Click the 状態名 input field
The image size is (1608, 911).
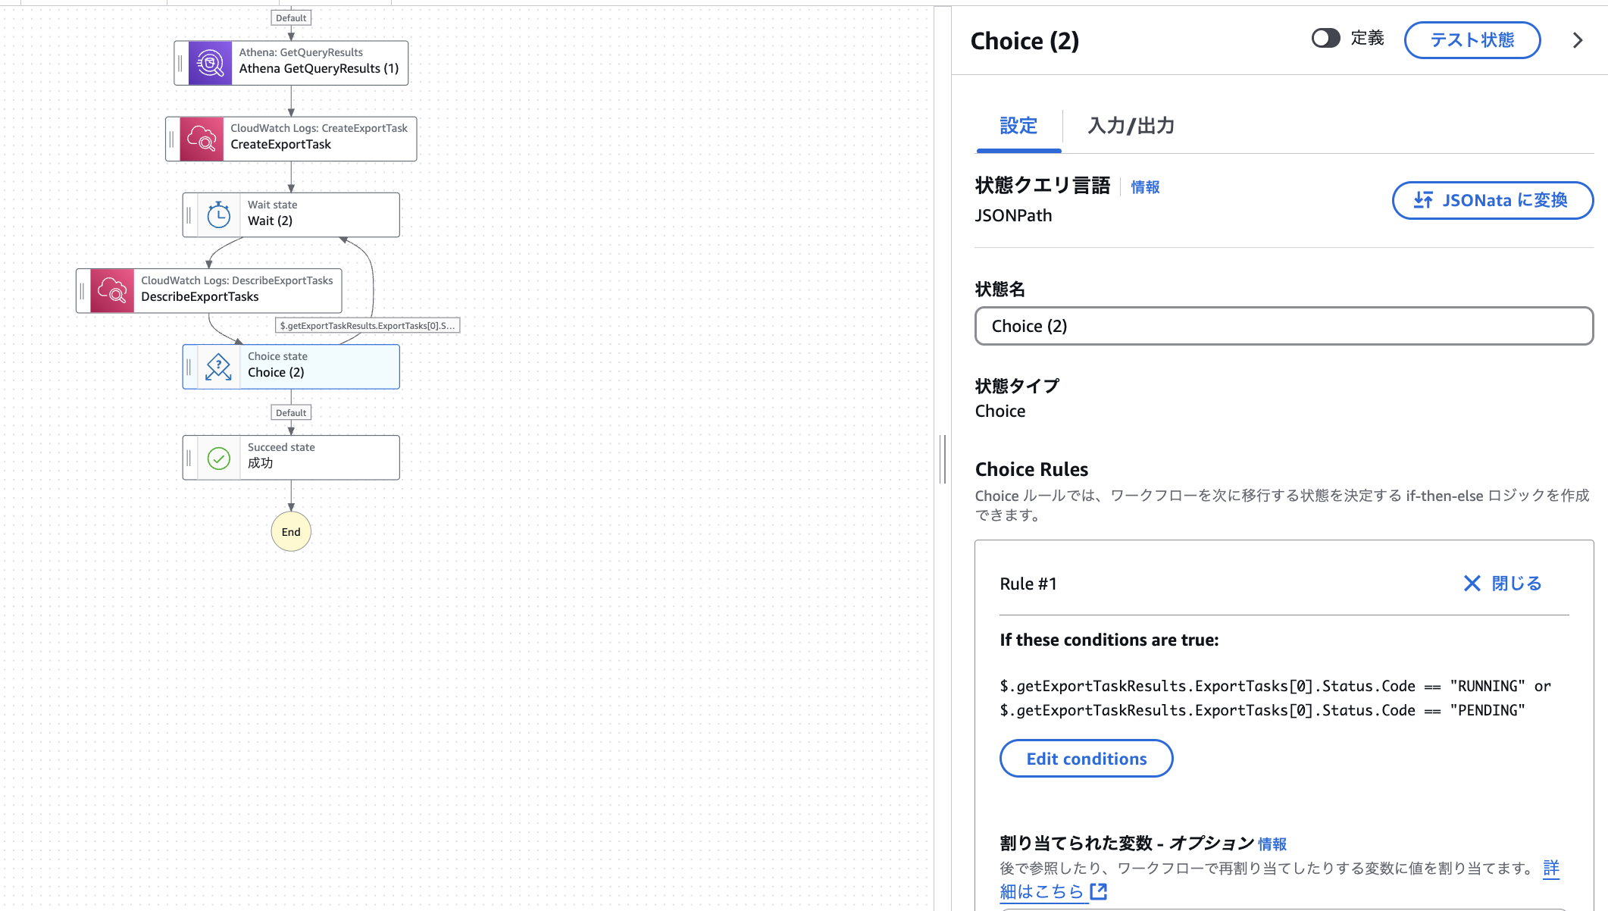1284,326
